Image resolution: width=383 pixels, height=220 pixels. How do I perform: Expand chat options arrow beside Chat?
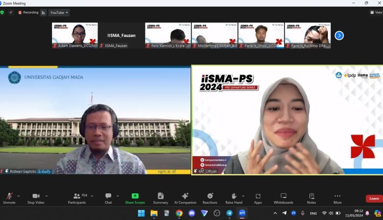click(x=118, y=196)
